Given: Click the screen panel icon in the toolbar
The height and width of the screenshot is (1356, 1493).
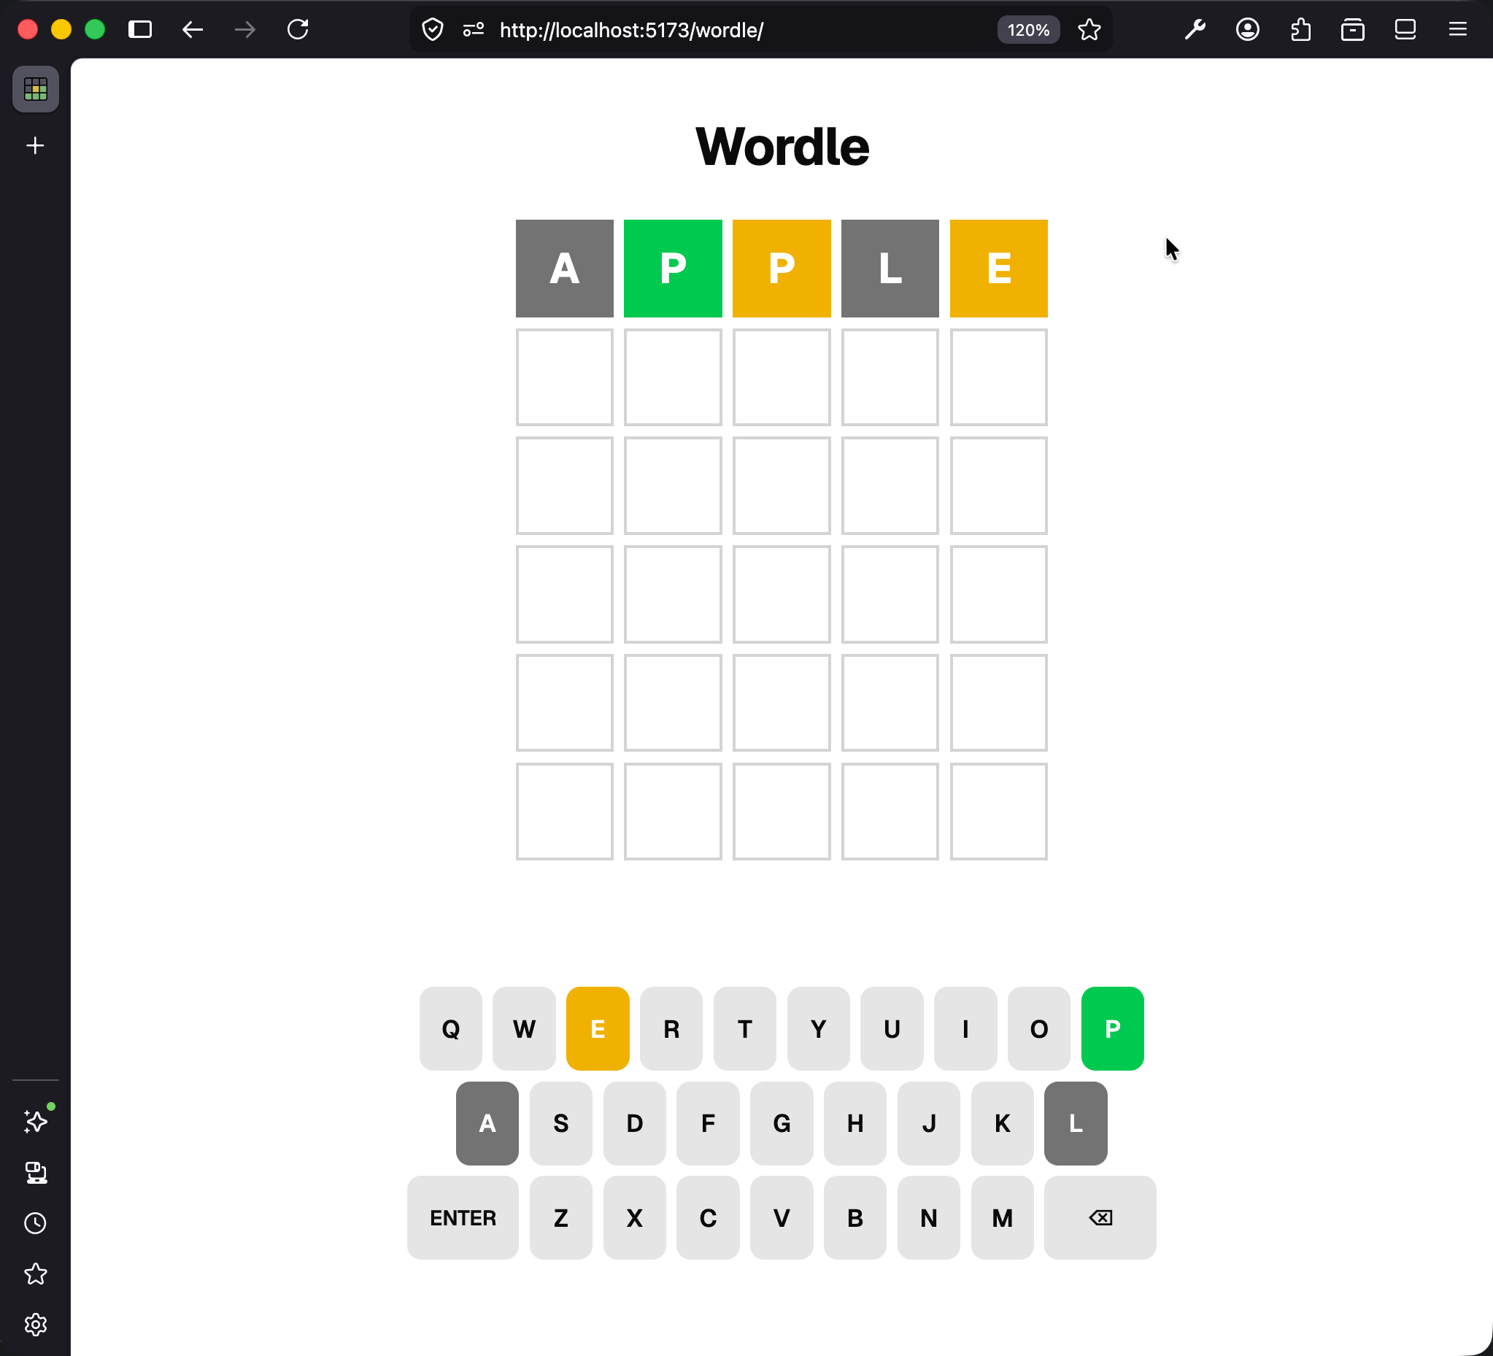Looking at the screenshot, I should tap(1405, 30).
